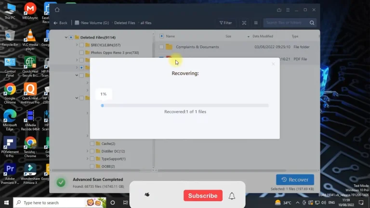Image resolution: width=370 pixels, height=208 pixels.
Task: Toggle Deleted Files(9114) checkbox
Action: (71, 37)
